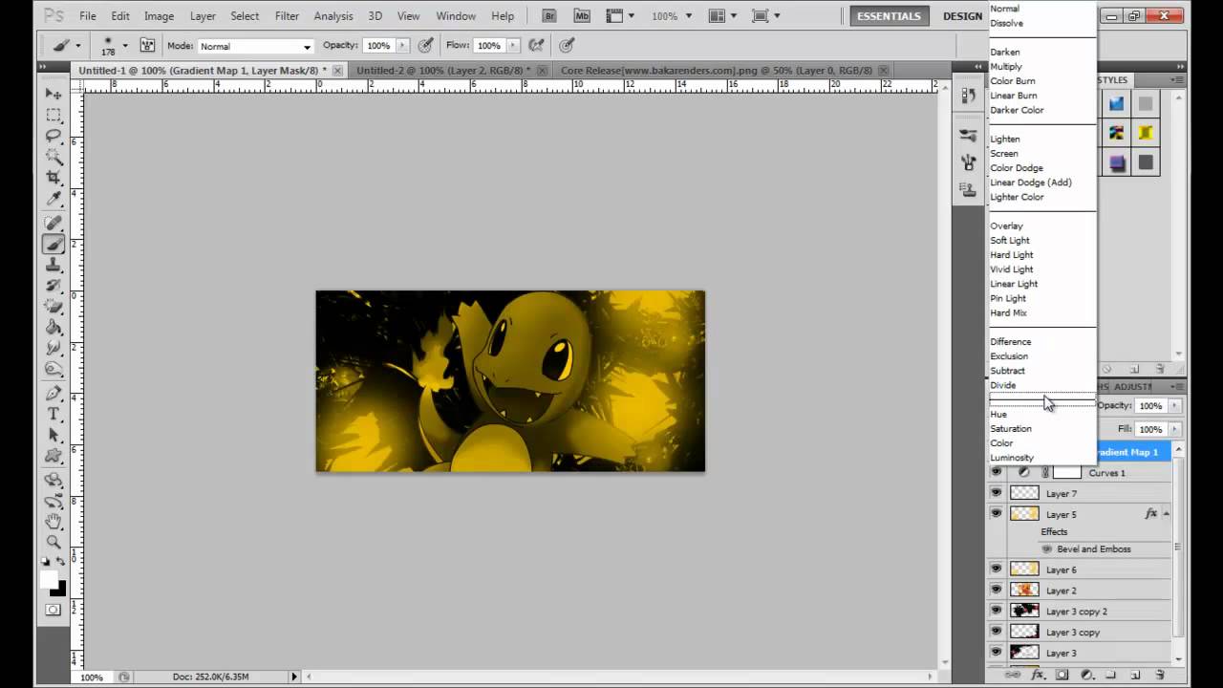This screenshot has height=688, width=1223.
Task: Select the Lasso tool
Action: point(54,136)
